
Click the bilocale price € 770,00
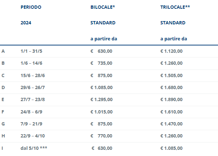click(x=101, y=136)
